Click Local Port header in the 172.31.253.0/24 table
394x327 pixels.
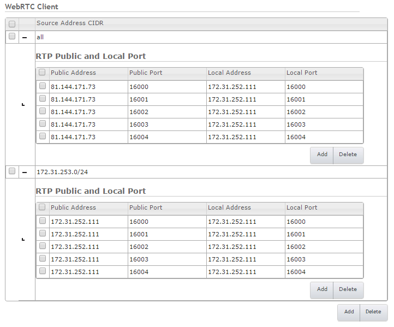(302, 207)
